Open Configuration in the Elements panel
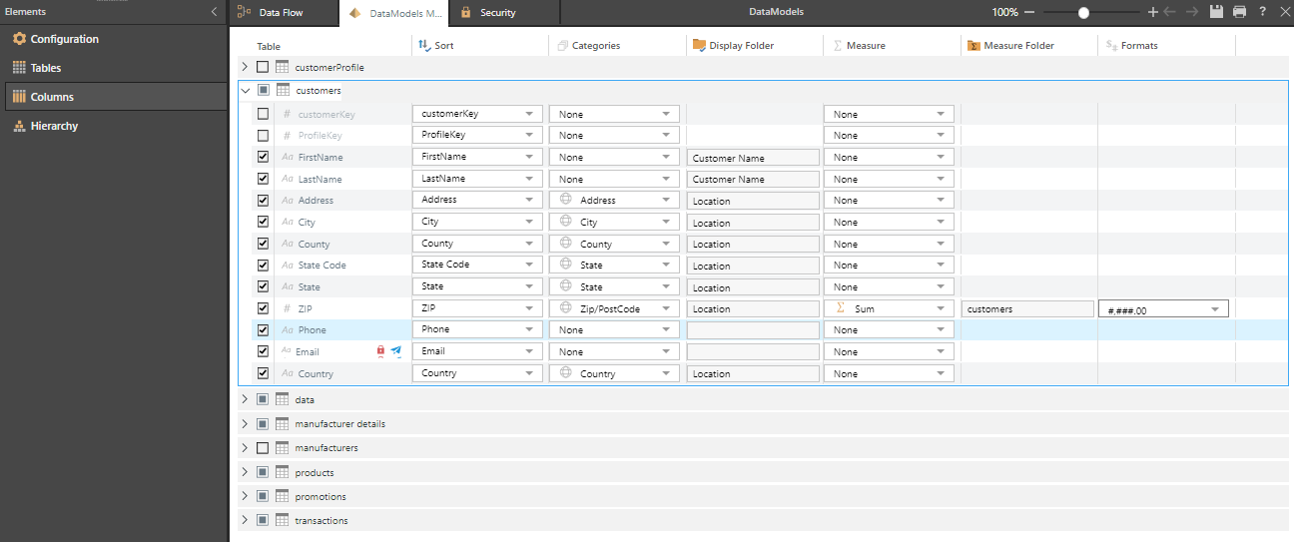 click(x=64, y=39)
